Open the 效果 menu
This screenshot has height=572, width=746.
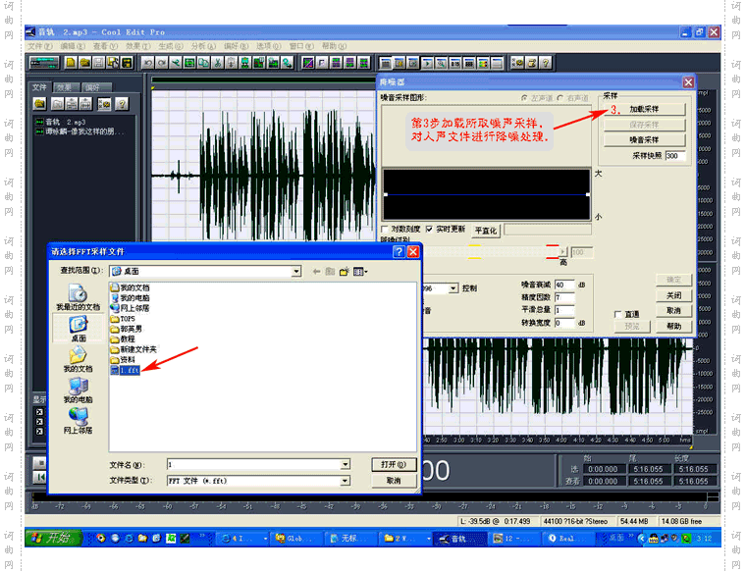tap(138, 46)
